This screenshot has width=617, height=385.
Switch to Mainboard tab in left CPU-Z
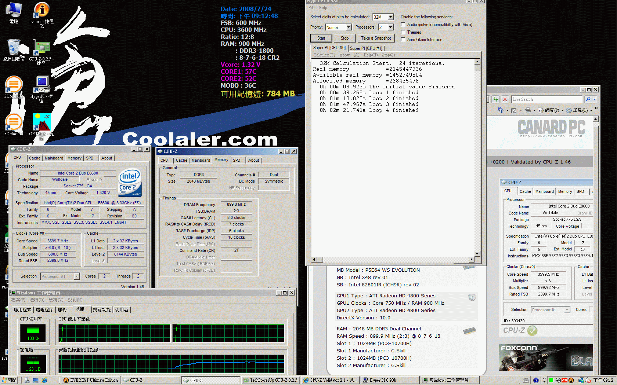coord(54,158)
